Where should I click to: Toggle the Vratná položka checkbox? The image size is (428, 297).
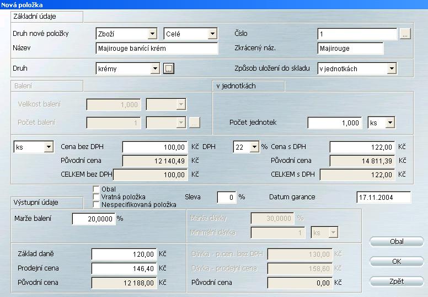tap(96, 197)
